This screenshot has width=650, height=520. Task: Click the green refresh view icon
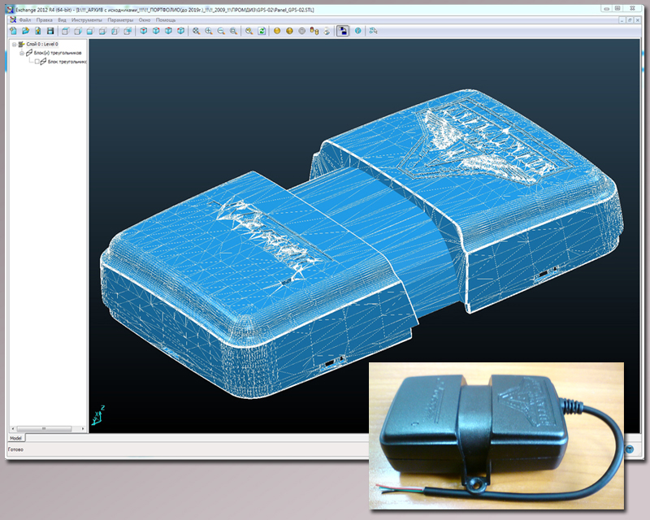[262, 31]
